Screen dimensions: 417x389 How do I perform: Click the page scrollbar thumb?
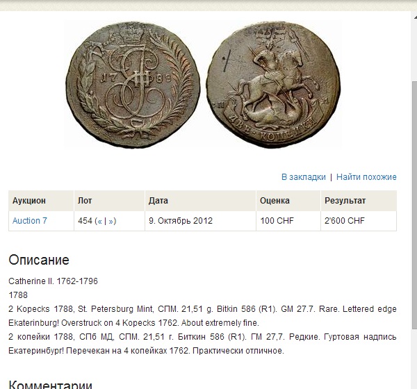click(x=414, y=205)
